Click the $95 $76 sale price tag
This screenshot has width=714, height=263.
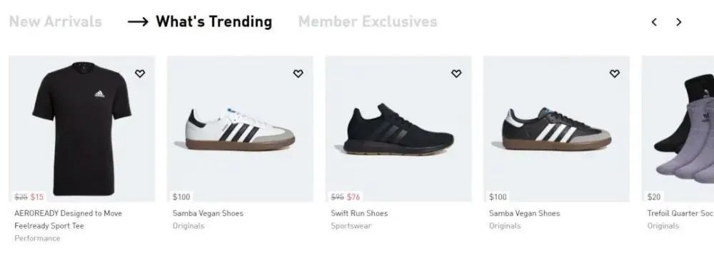click(x=345, y=197)
